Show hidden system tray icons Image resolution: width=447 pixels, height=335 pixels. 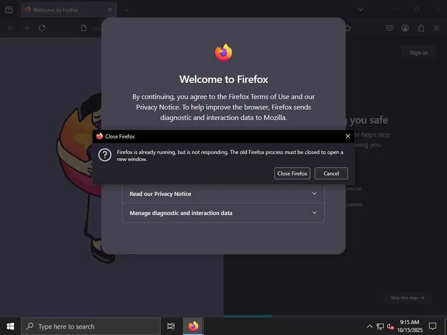(x=369, y=326)
